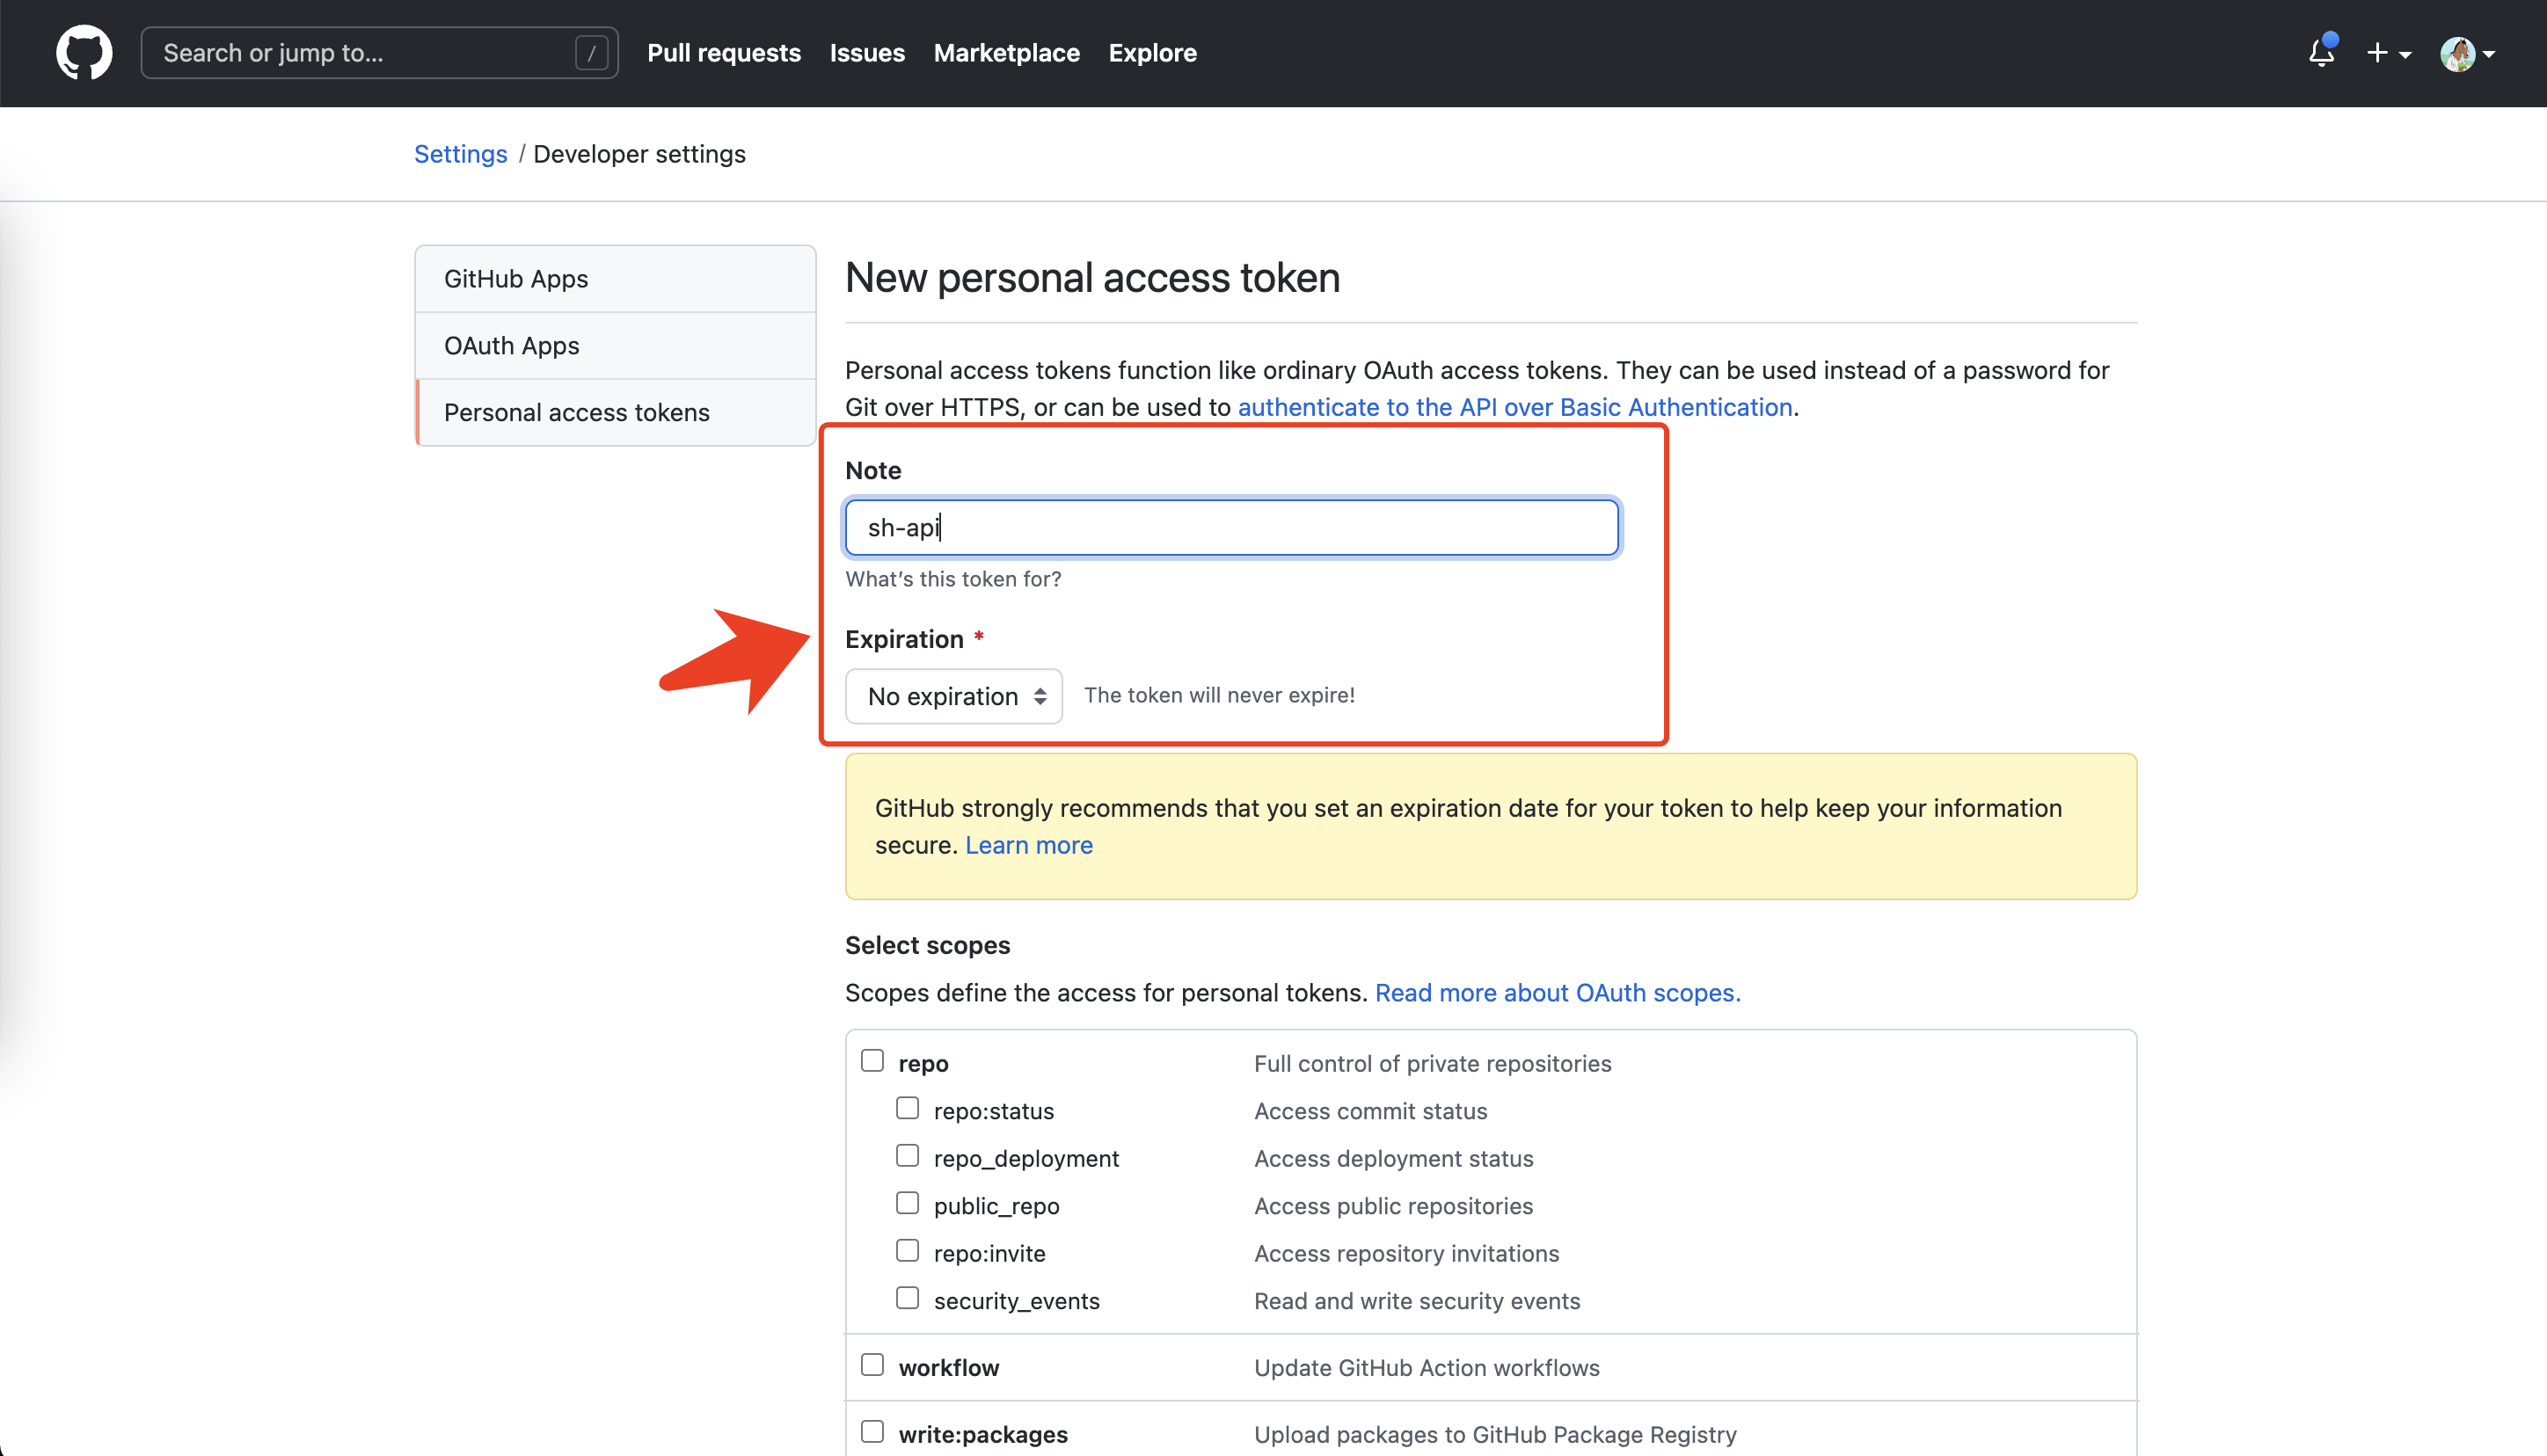Focus the Search or jump to box

[x=380, y=53]
